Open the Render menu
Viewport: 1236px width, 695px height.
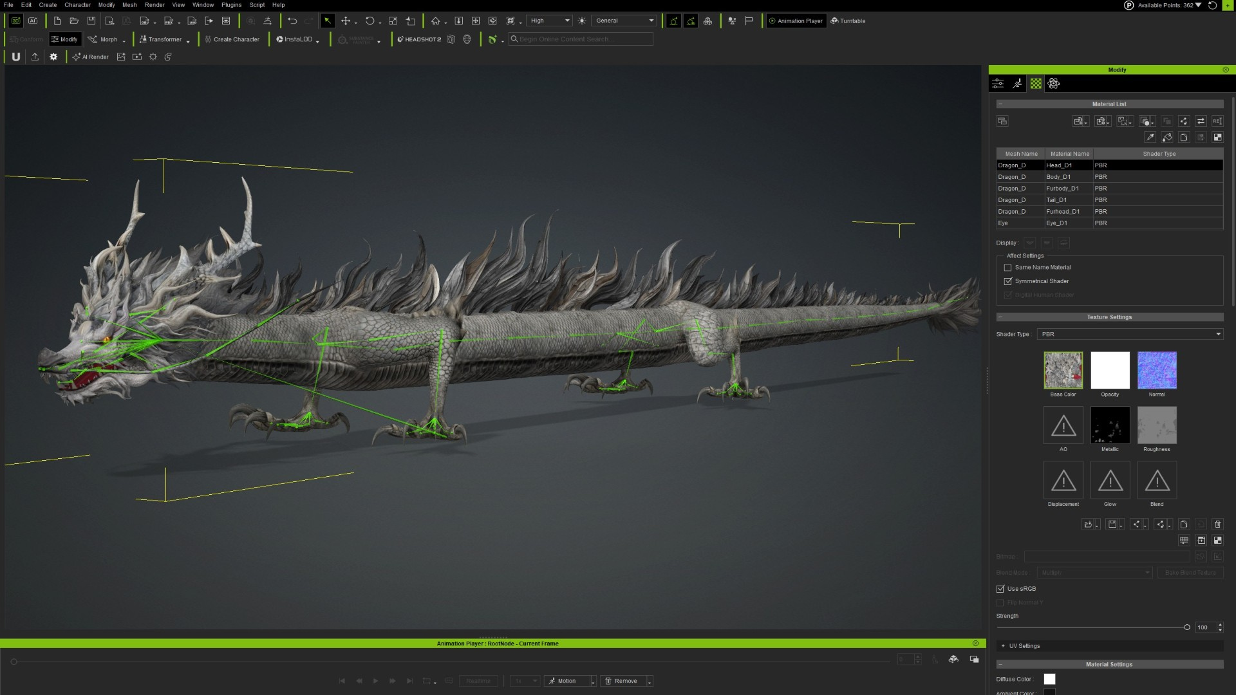[x=154, y=5]
